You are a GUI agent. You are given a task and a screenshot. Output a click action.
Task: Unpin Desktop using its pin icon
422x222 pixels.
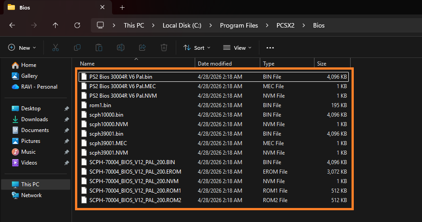tap(66, 109)
